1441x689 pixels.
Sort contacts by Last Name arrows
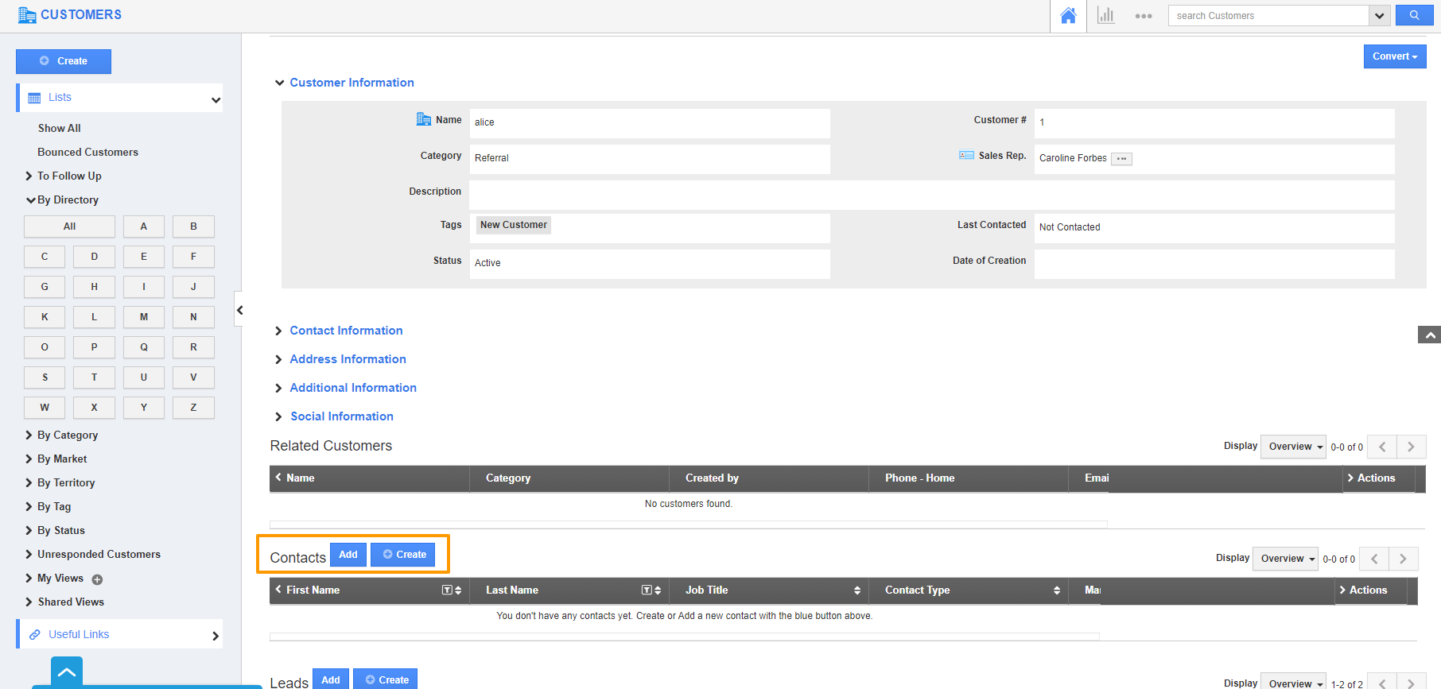click(658, 590)
